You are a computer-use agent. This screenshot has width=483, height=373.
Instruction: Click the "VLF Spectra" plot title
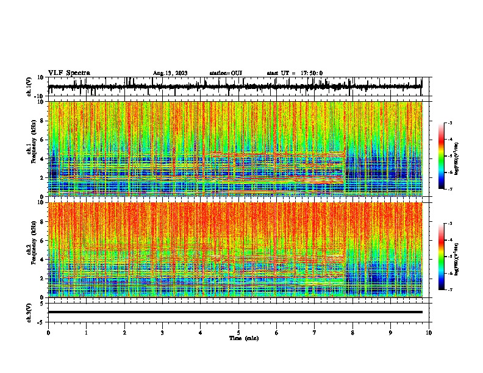tap(69, 73)
